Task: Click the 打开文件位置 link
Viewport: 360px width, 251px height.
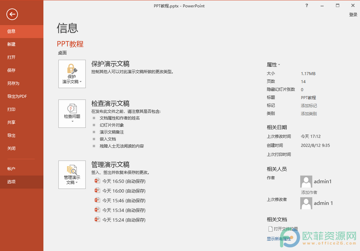Action: coord(286,229)
